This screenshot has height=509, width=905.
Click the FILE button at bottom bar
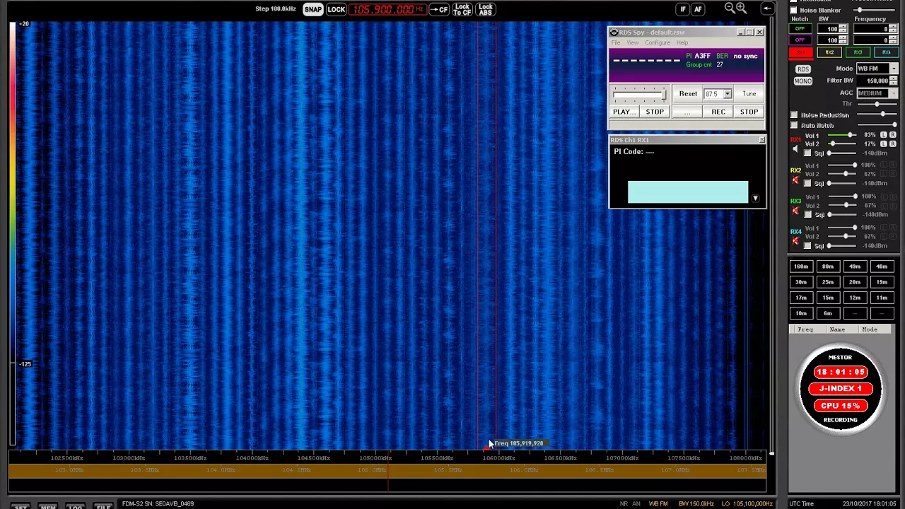coord(103,506)
